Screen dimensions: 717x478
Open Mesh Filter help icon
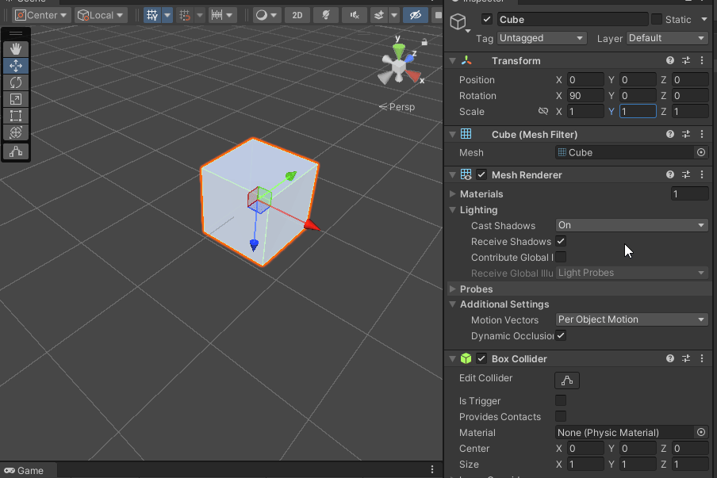[x=670, y=134]
